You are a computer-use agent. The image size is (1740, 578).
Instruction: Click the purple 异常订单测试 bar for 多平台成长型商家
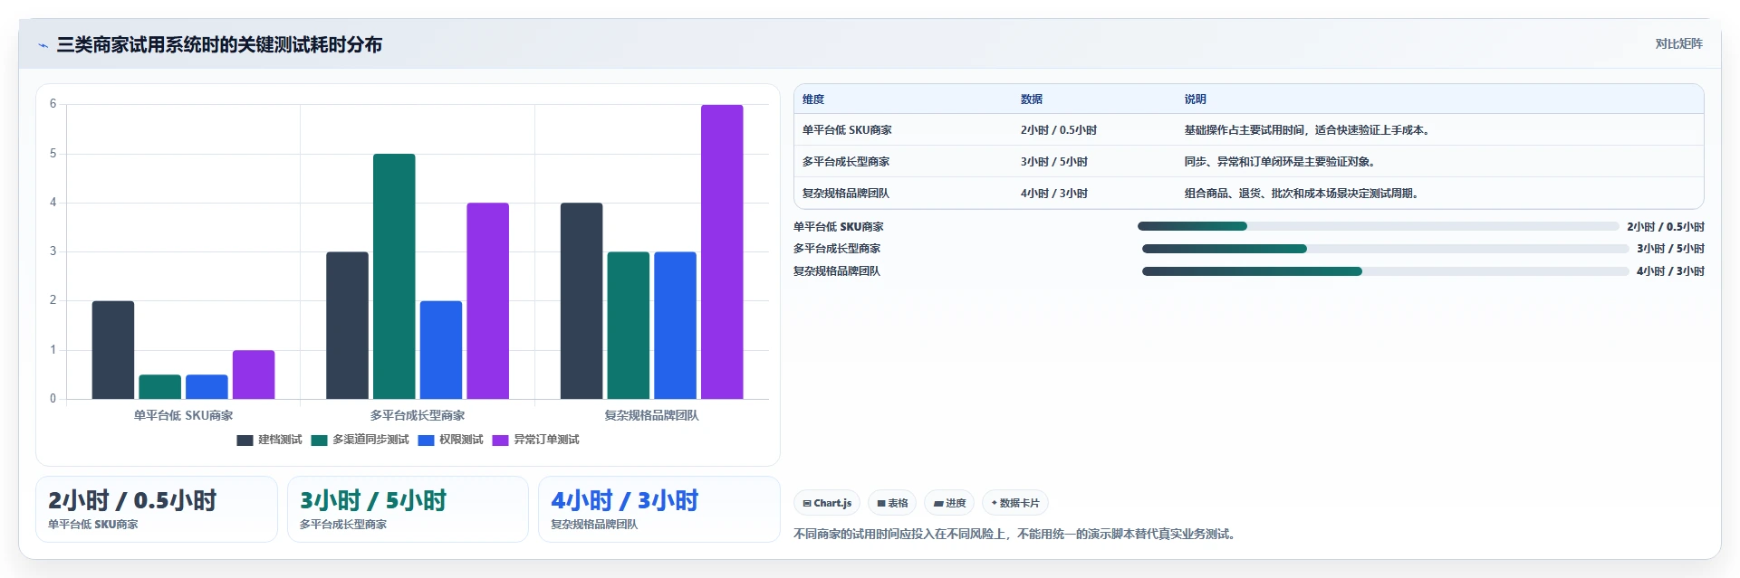(487, 301)
